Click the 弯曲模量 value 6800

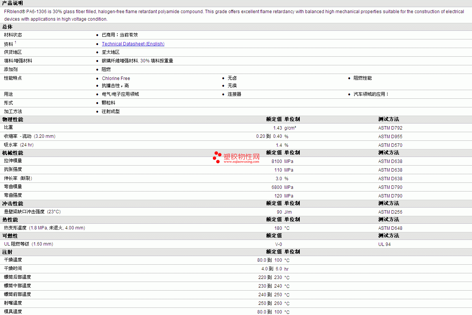click(277, 187)
